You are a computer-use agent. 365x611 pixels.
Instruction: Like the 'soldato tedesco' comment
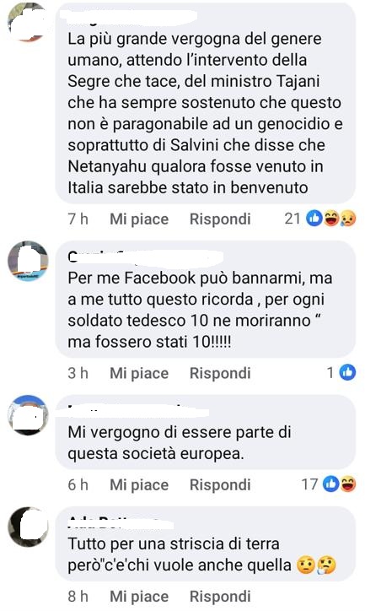(139, 373)
